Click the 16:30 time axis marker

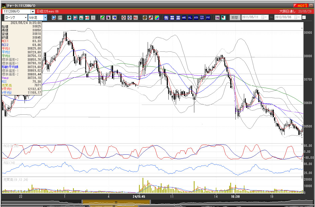(x=235, y=197)
